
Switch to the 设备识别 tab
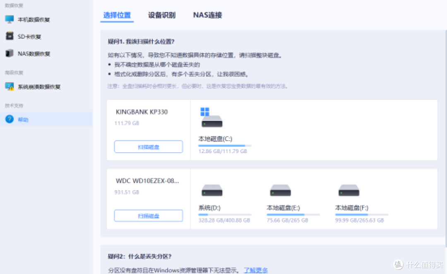(162, 15)
